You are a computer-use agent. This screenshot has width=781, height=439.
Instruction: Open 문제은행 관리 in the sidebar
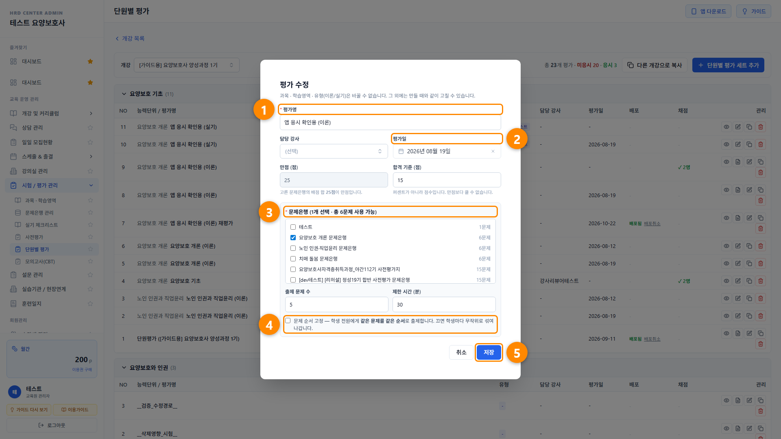[x=39, y=213]
